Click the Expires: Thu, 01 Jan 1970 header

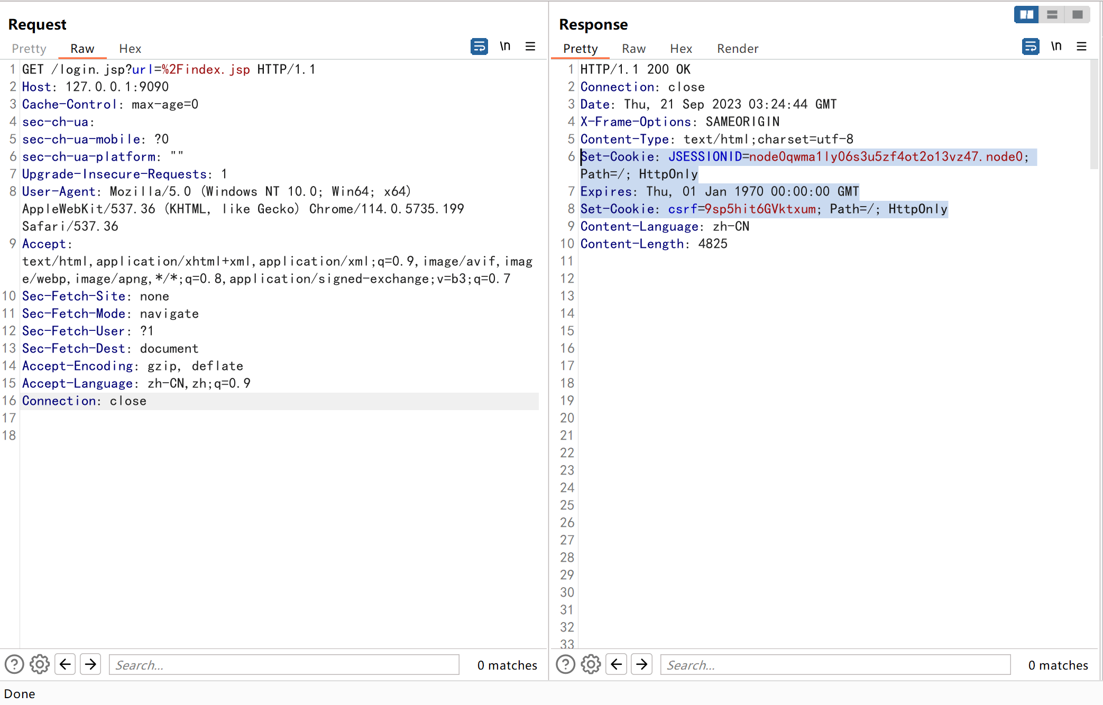(x=720, y=191)
